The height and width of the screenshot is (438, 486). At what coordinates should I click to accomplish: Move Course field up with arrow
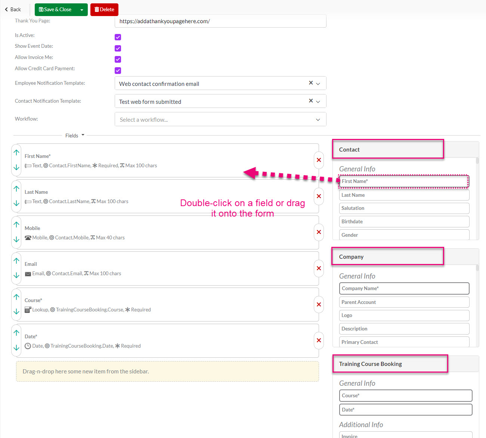[16, 297]
